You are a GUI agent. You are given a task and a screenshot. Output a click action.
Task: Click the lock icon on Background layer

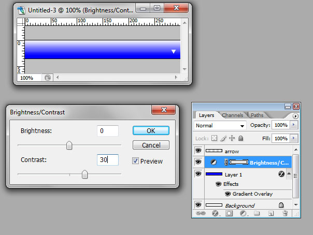click(281, 204)
